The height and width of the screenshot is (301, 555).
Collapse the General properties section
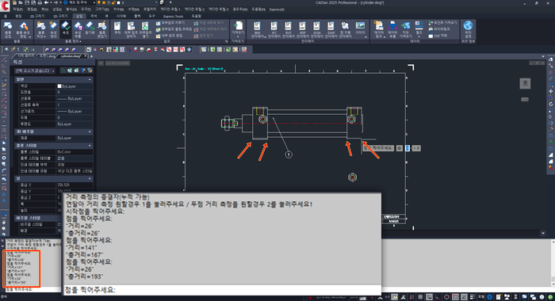click(90, 79)
